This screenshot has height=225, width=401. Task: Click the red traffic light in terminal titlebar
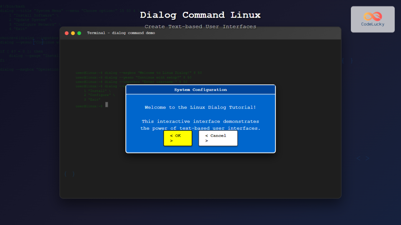coord(66,33)
